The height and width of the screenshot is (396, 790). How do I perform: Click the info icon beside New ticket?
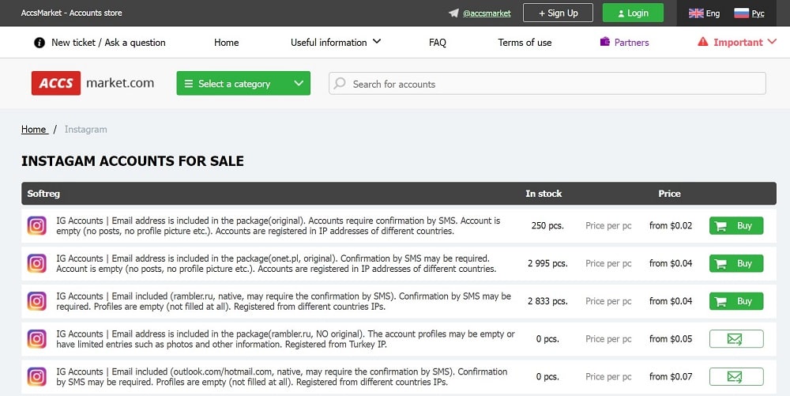[39, 43]
